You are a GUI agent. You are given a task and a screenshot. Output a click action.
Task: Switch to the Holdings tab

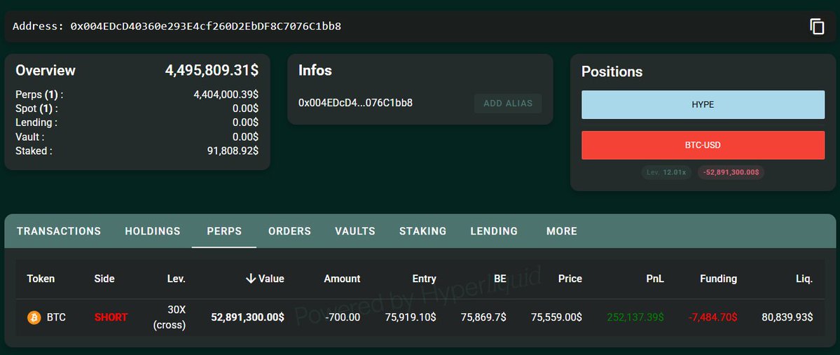(153, 231)
